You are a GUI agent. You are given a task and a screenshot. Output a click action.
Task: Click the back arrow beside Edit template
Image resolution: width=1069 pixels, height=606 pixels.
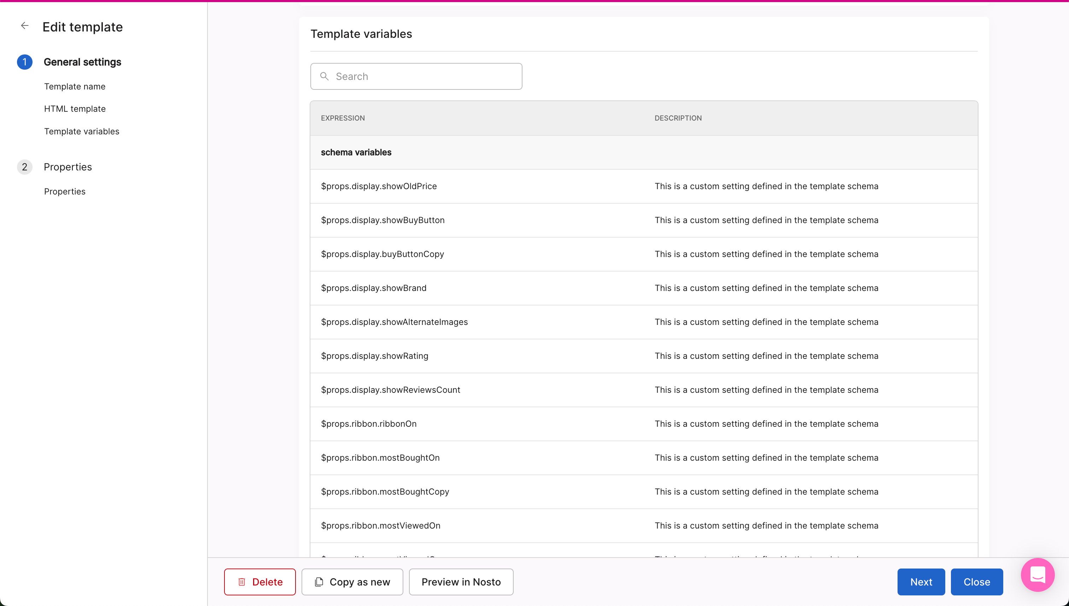24,26
